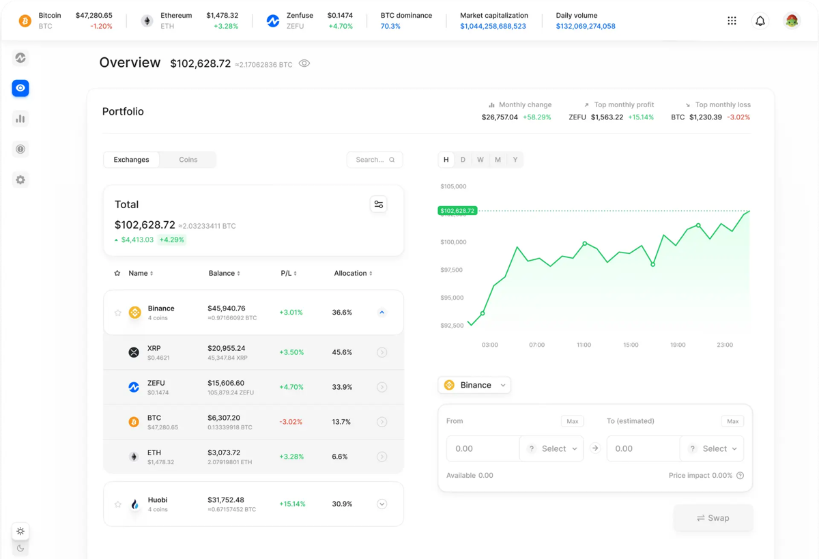The image size is (819, 559).
Task: Open the From coin Select dropdown
Action: click(551, 448)
